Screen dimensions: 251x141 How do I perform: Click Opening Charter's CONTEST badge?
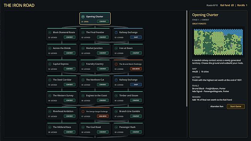tap(103, 22)
